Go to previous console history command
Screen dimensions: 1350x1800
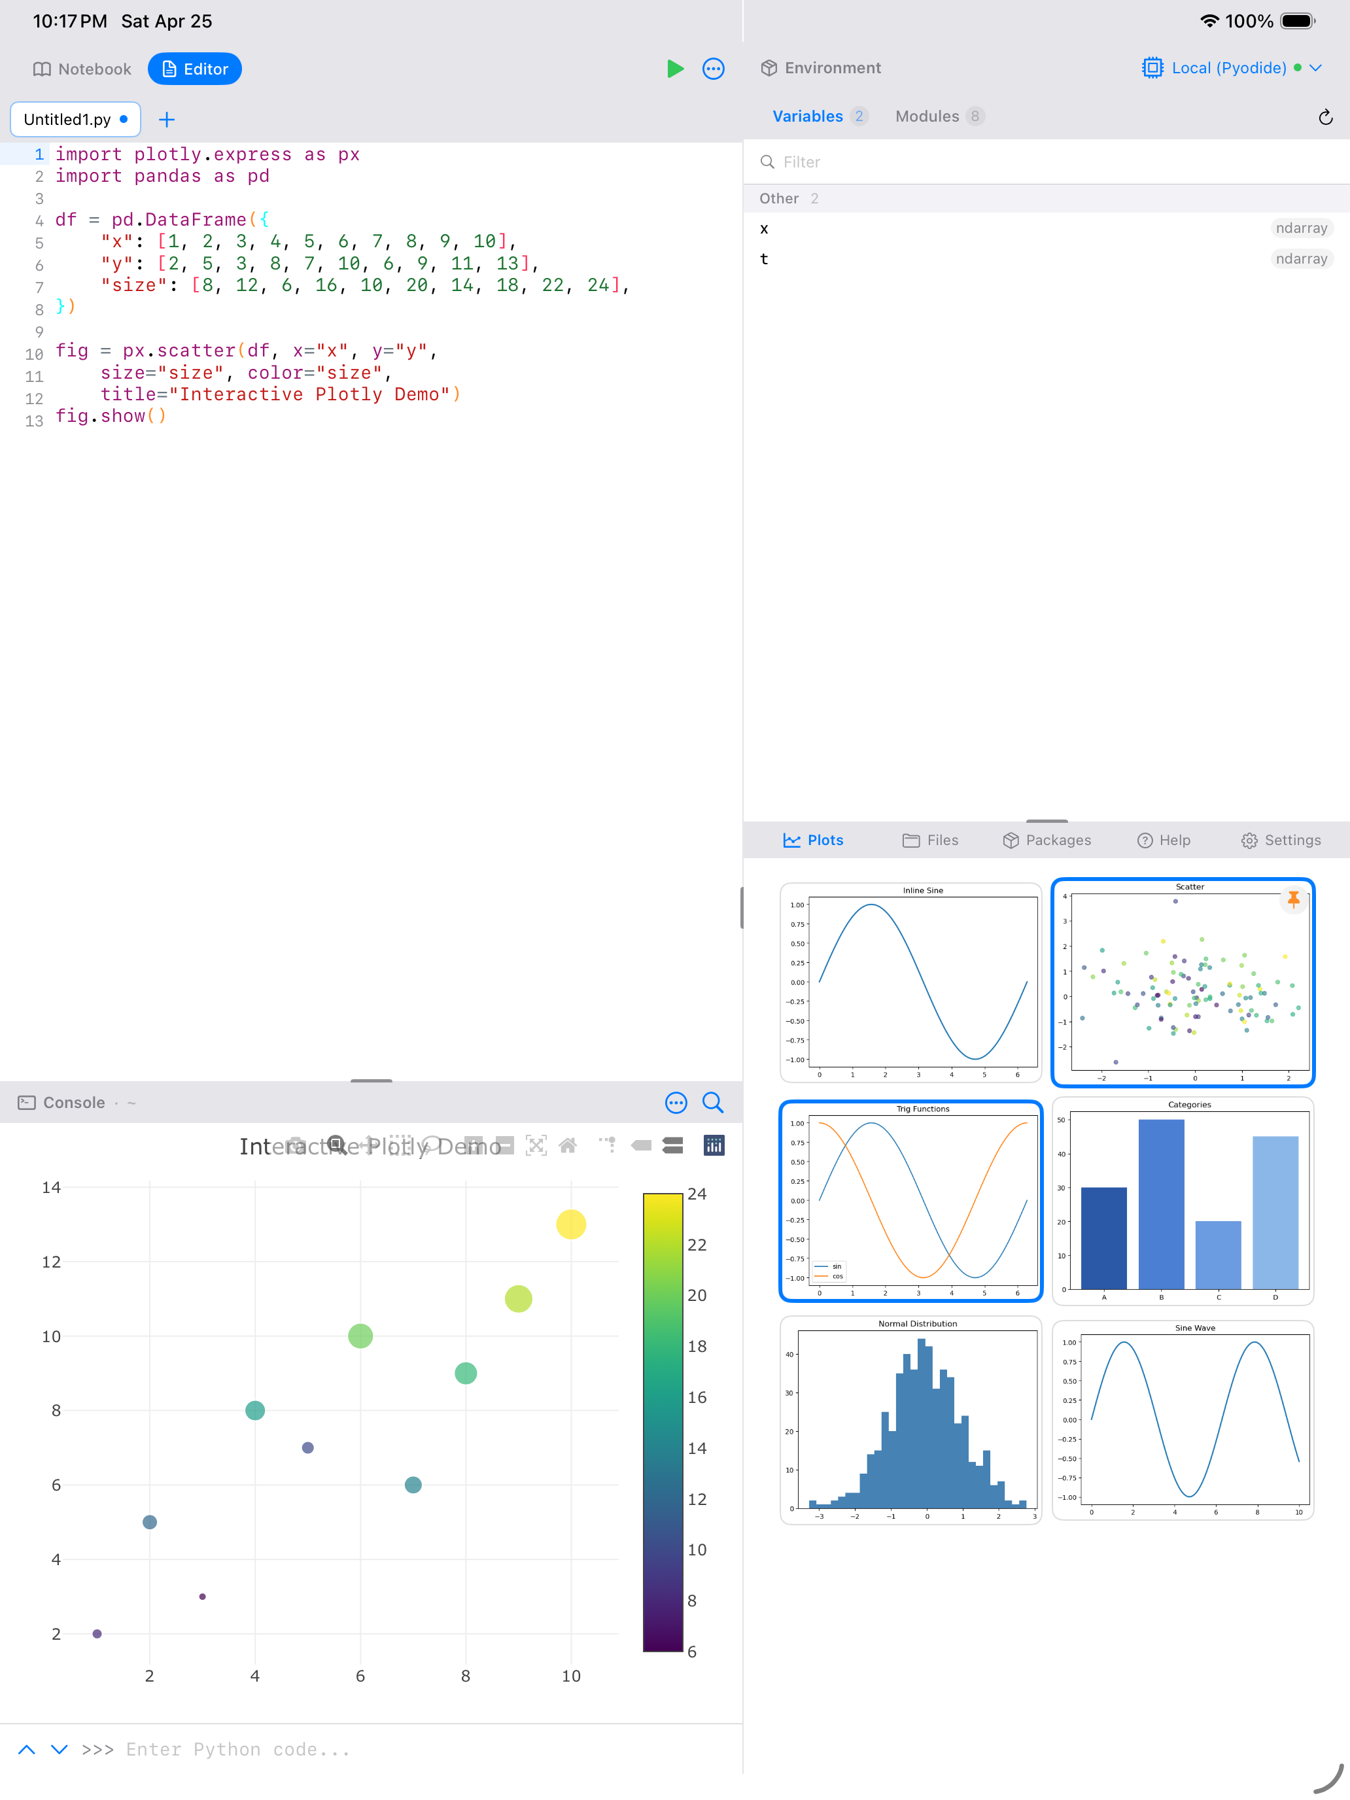(x=26, y=1750)
